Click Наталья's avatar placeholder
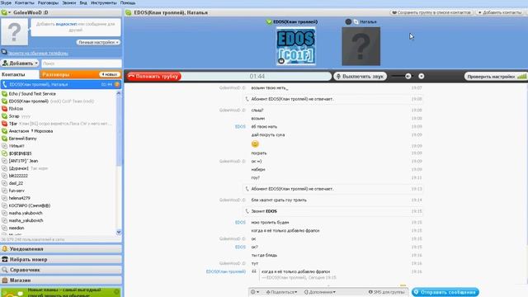Viewport: 528px width, 297px height. coord(361,46)
